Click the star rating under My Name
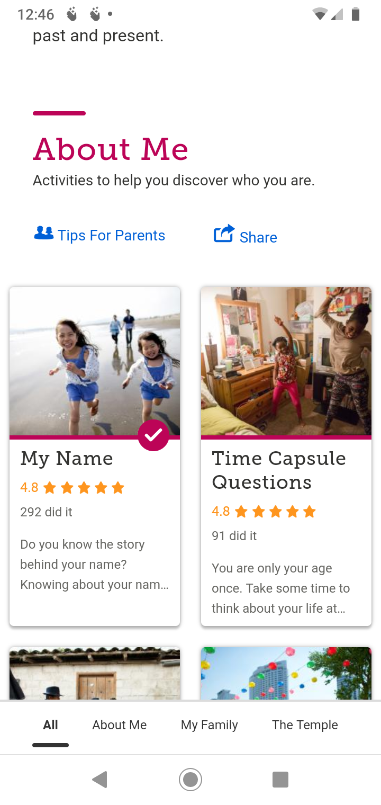381x805 pixels. pos(83,488)
